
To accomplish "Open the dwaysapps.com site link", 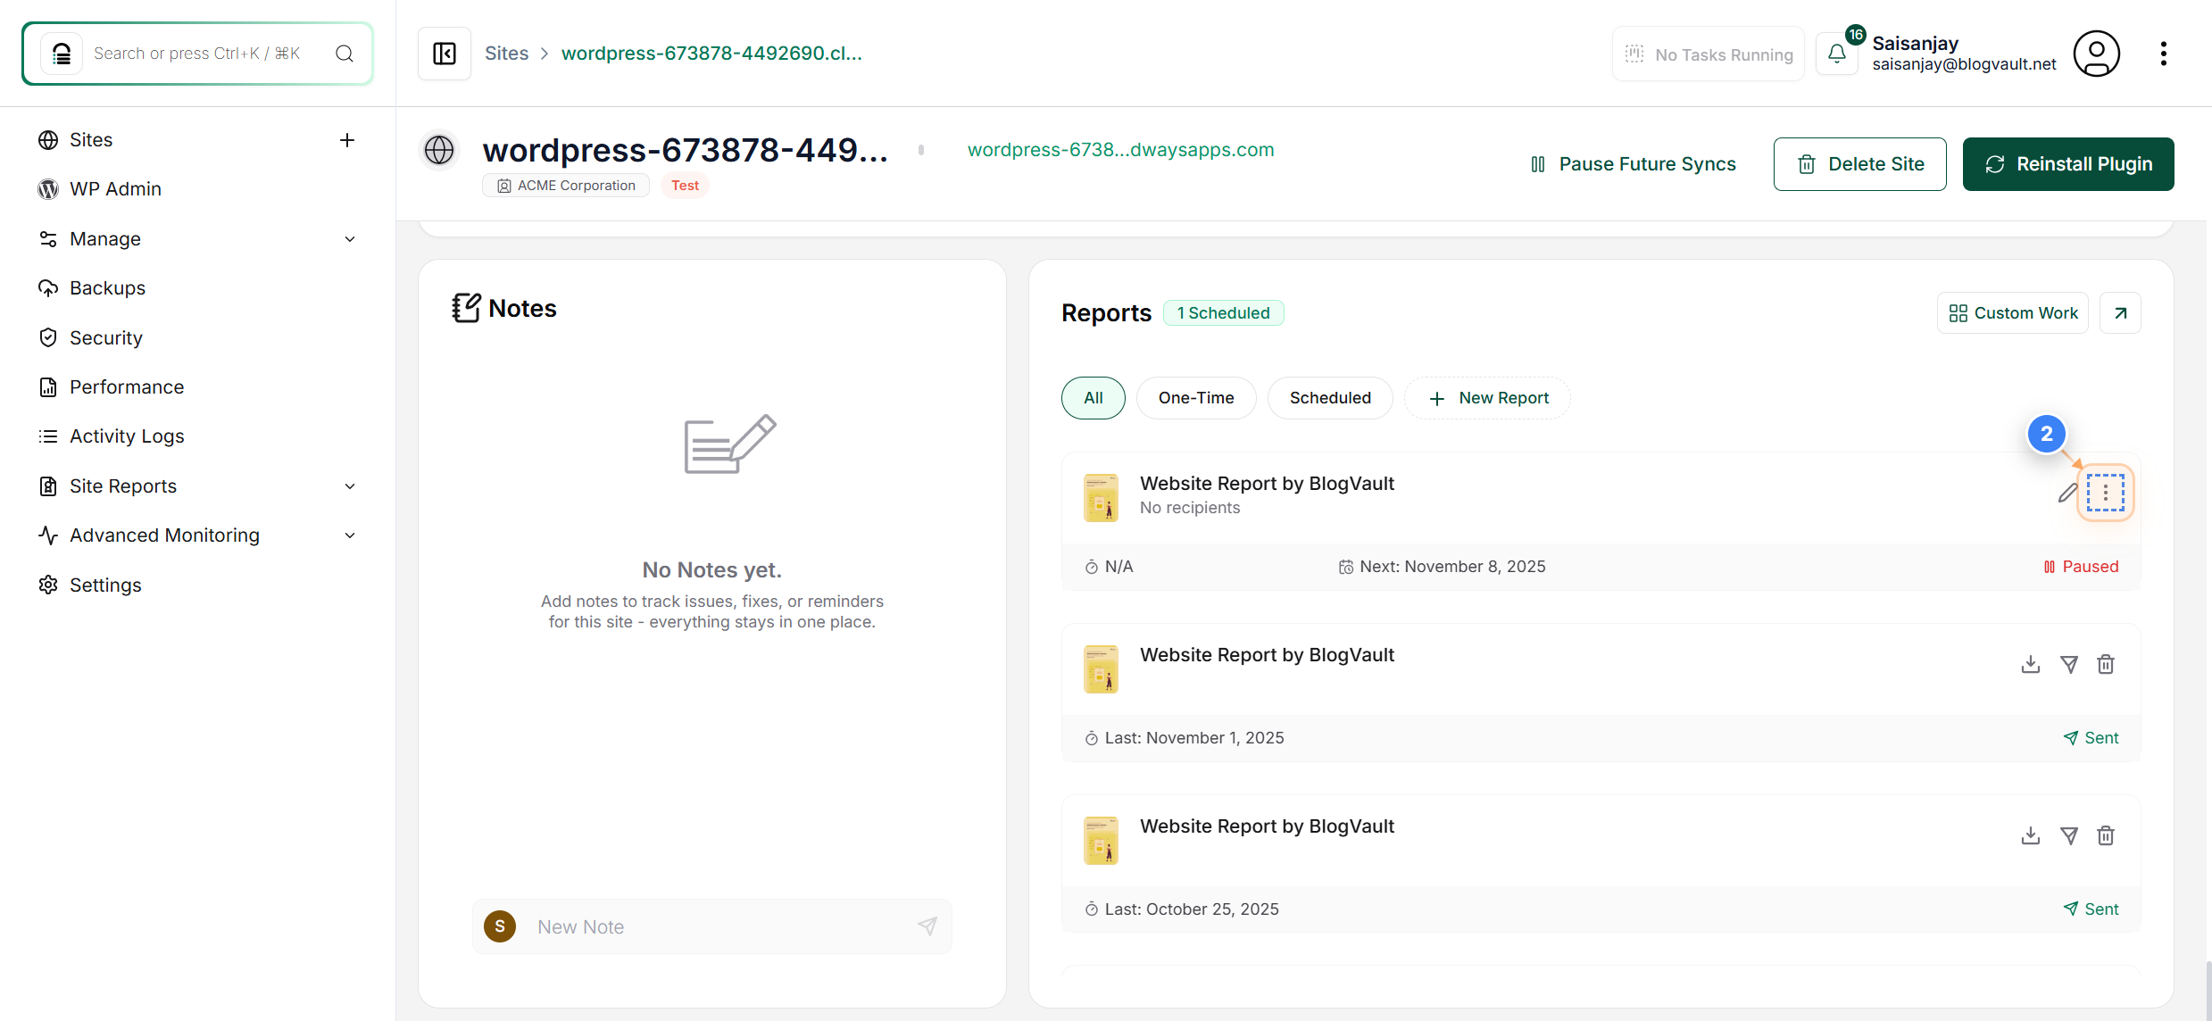I will (1120, 150).
